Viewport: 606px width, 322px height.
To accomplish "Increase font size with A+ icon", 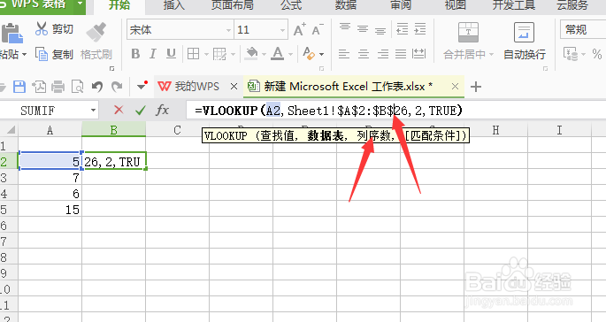I will pos(299,30).
